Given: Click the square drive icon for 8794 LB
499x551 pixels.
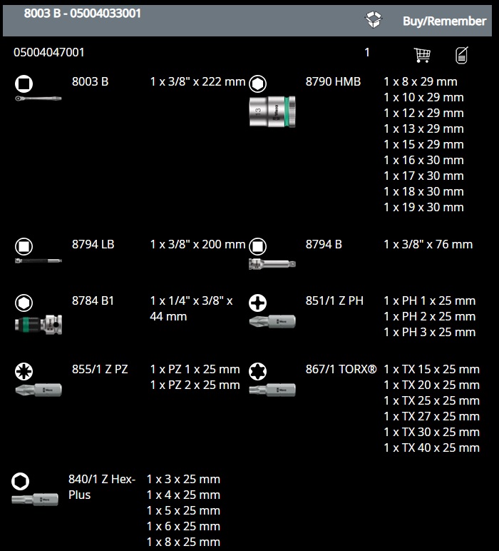Looking at the screenshot, I should point(24,246).
